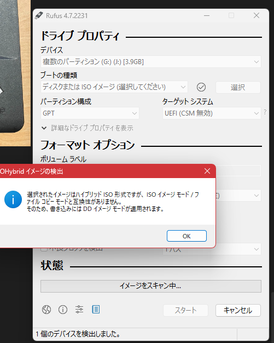Click the checksum checkmark icon
This screenshot has width=274, height=343.
(x=201, y=87)
